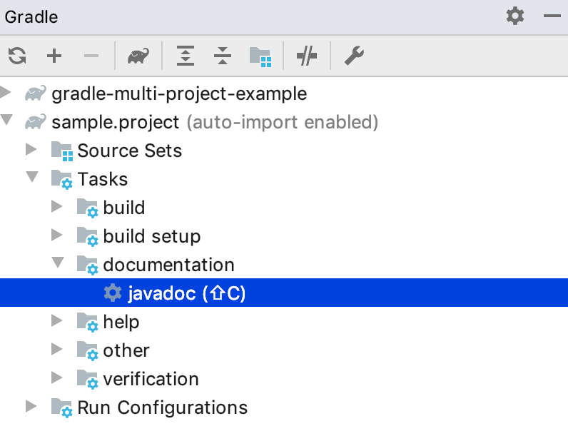Click the Collapse All toolbar icon
568x431 pixels.
coord(223,56)
